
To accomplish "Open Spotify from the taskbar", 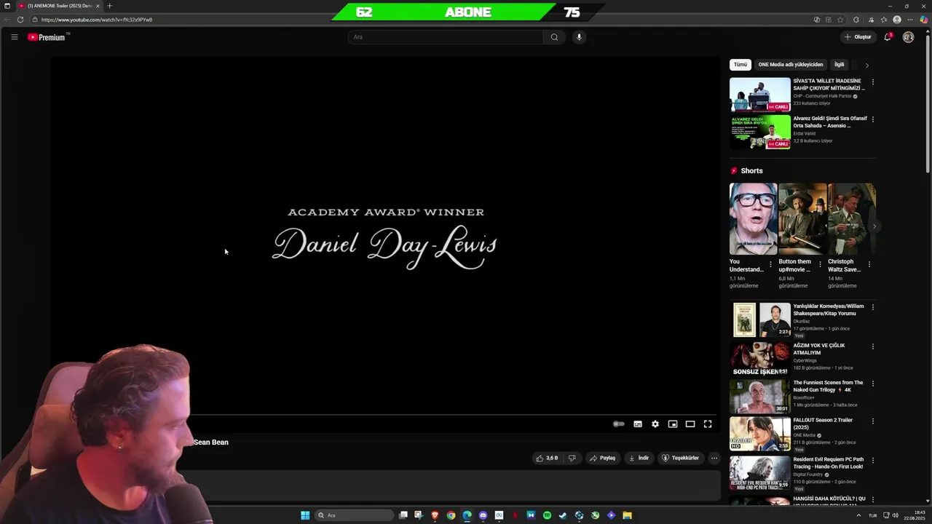I will (x=547, y=515).
